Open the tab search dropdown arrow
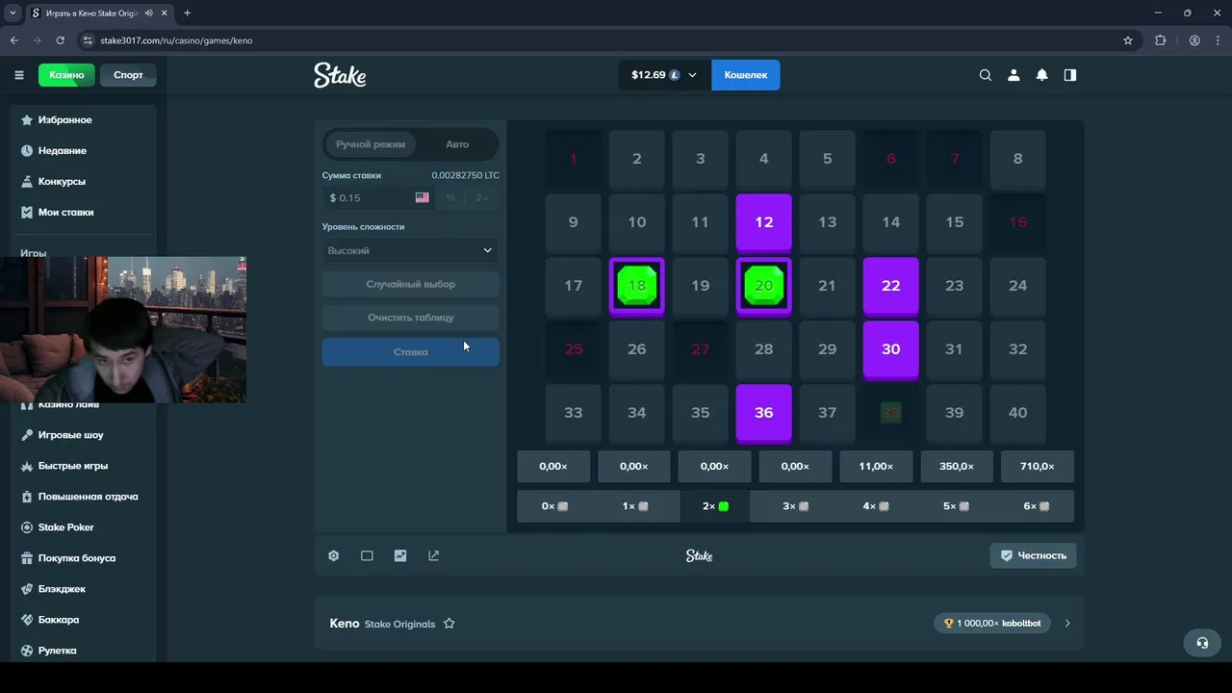The width and height of the screenshot is (1232, 693). coord(13,13)
